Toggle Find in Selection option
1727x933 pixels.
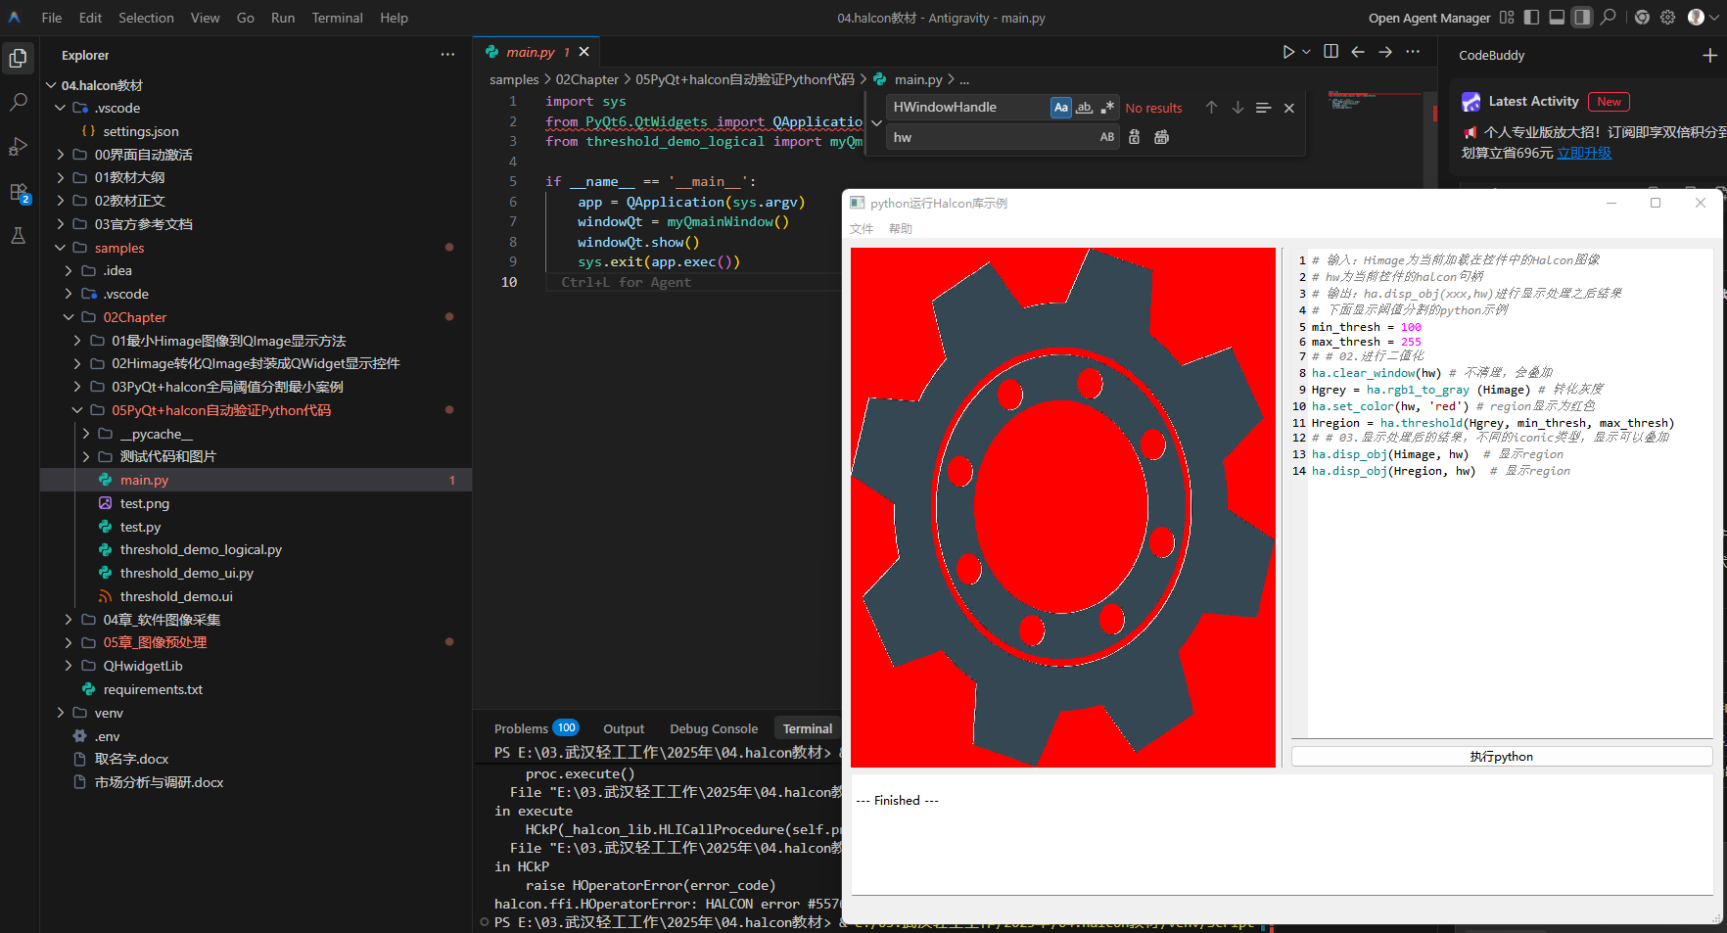click(1263, 108)
